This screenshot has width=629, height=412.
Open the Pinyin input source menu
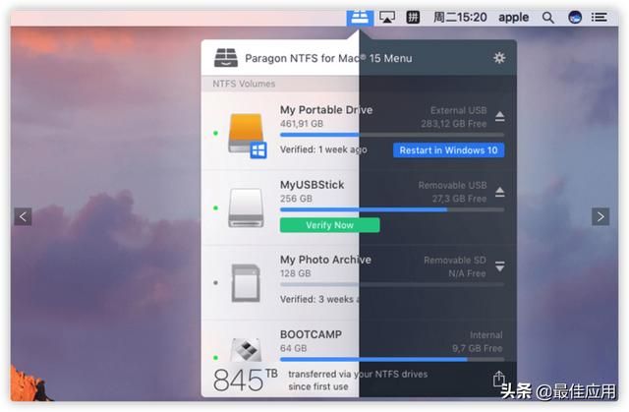pos(413,18)
